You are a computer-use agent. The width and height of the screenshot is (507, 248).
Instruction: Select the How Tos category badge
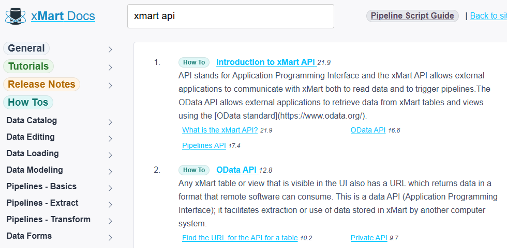(x=28, y=103)
